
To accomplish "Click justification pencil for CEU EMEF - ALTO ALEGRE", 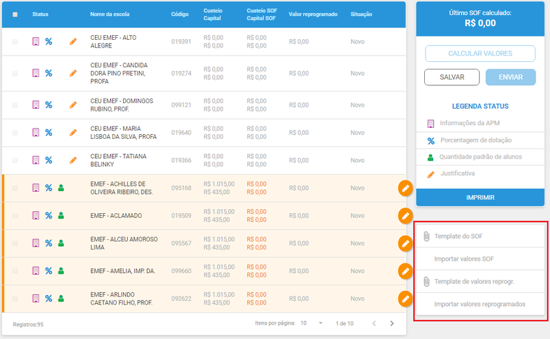I will [73, 41].
